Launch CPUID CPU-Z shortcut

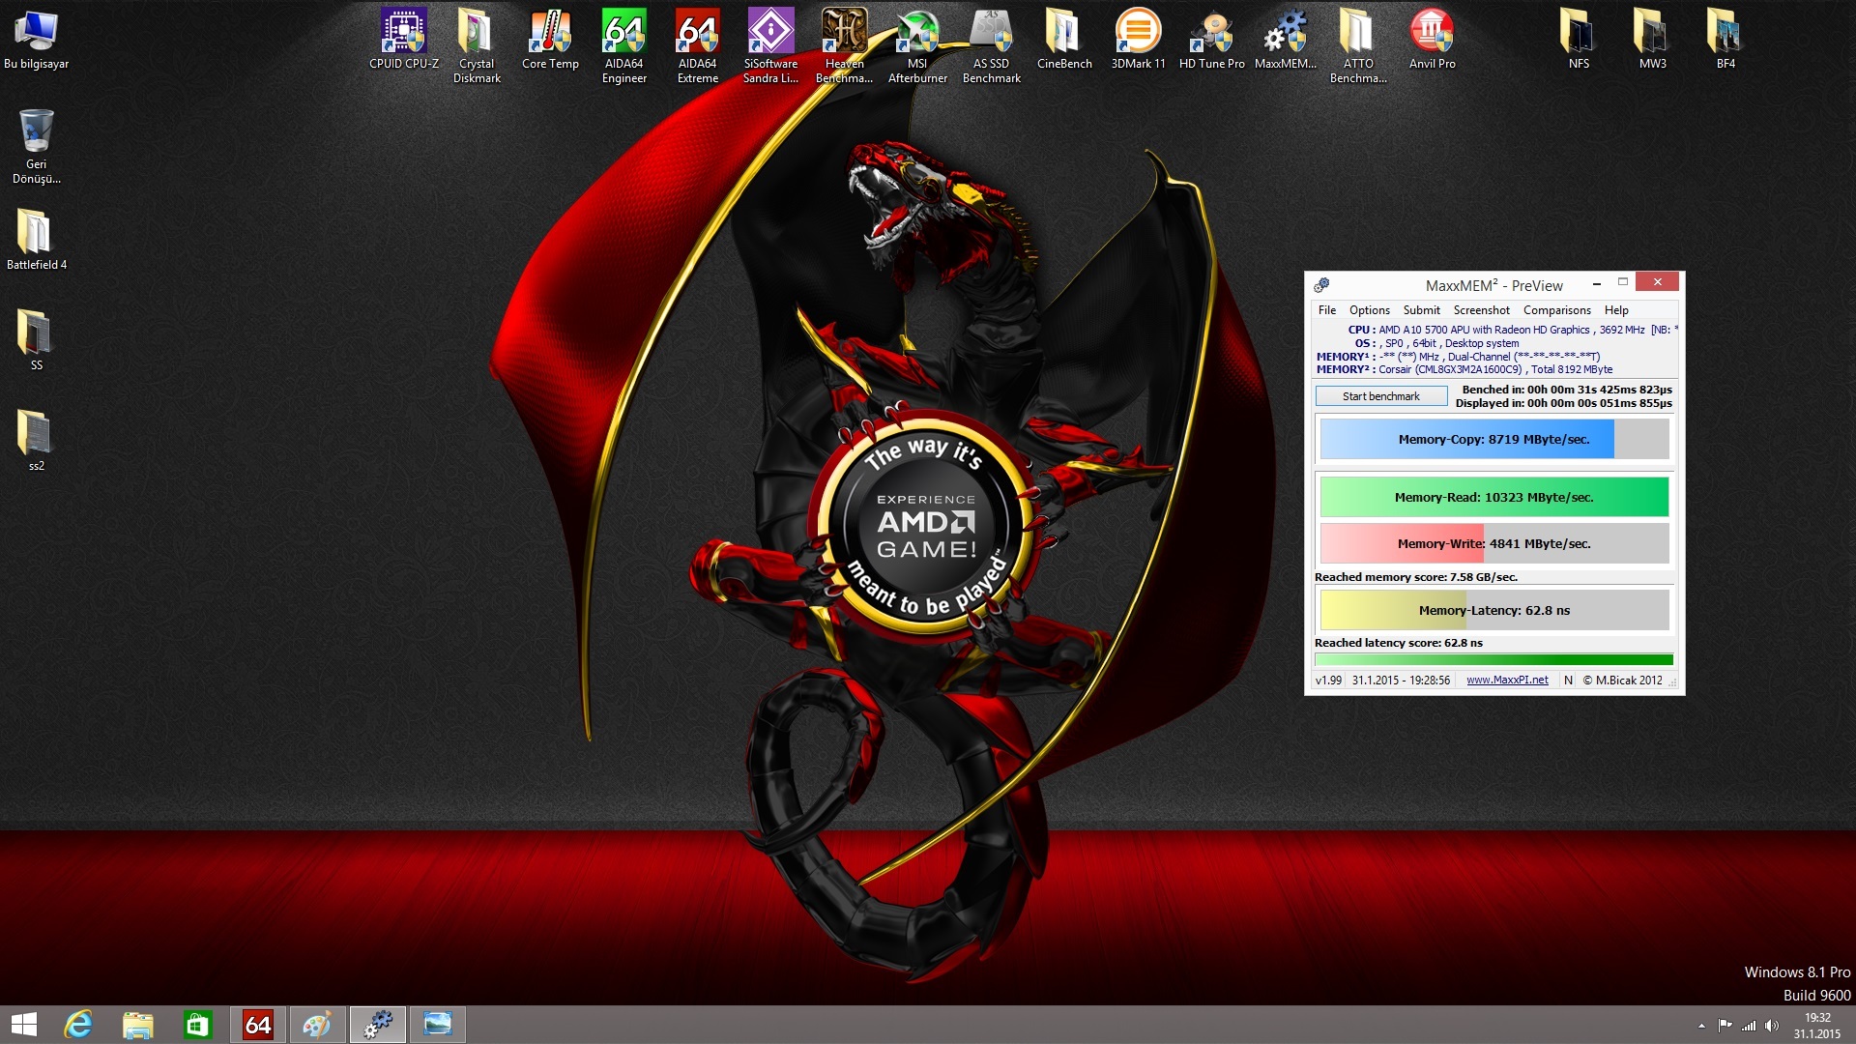coord(404,41)
